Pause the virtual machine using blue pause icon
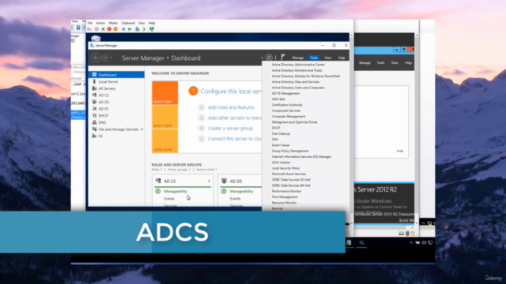Screen dimensions: 506x284 click(123, 29)
